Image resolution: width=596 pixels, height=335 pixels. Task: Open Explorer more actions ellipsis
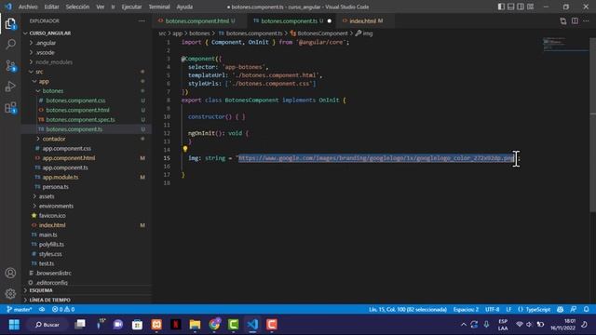tap(142, 21)
